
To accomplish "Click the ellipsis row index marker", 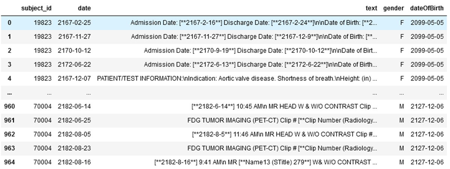I will coord(9,93).
